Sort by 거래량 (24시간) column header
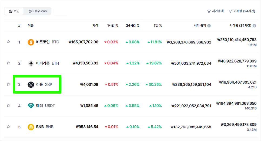Image resolution: width=261 pixels, height=141 pixels. [240, 25]
